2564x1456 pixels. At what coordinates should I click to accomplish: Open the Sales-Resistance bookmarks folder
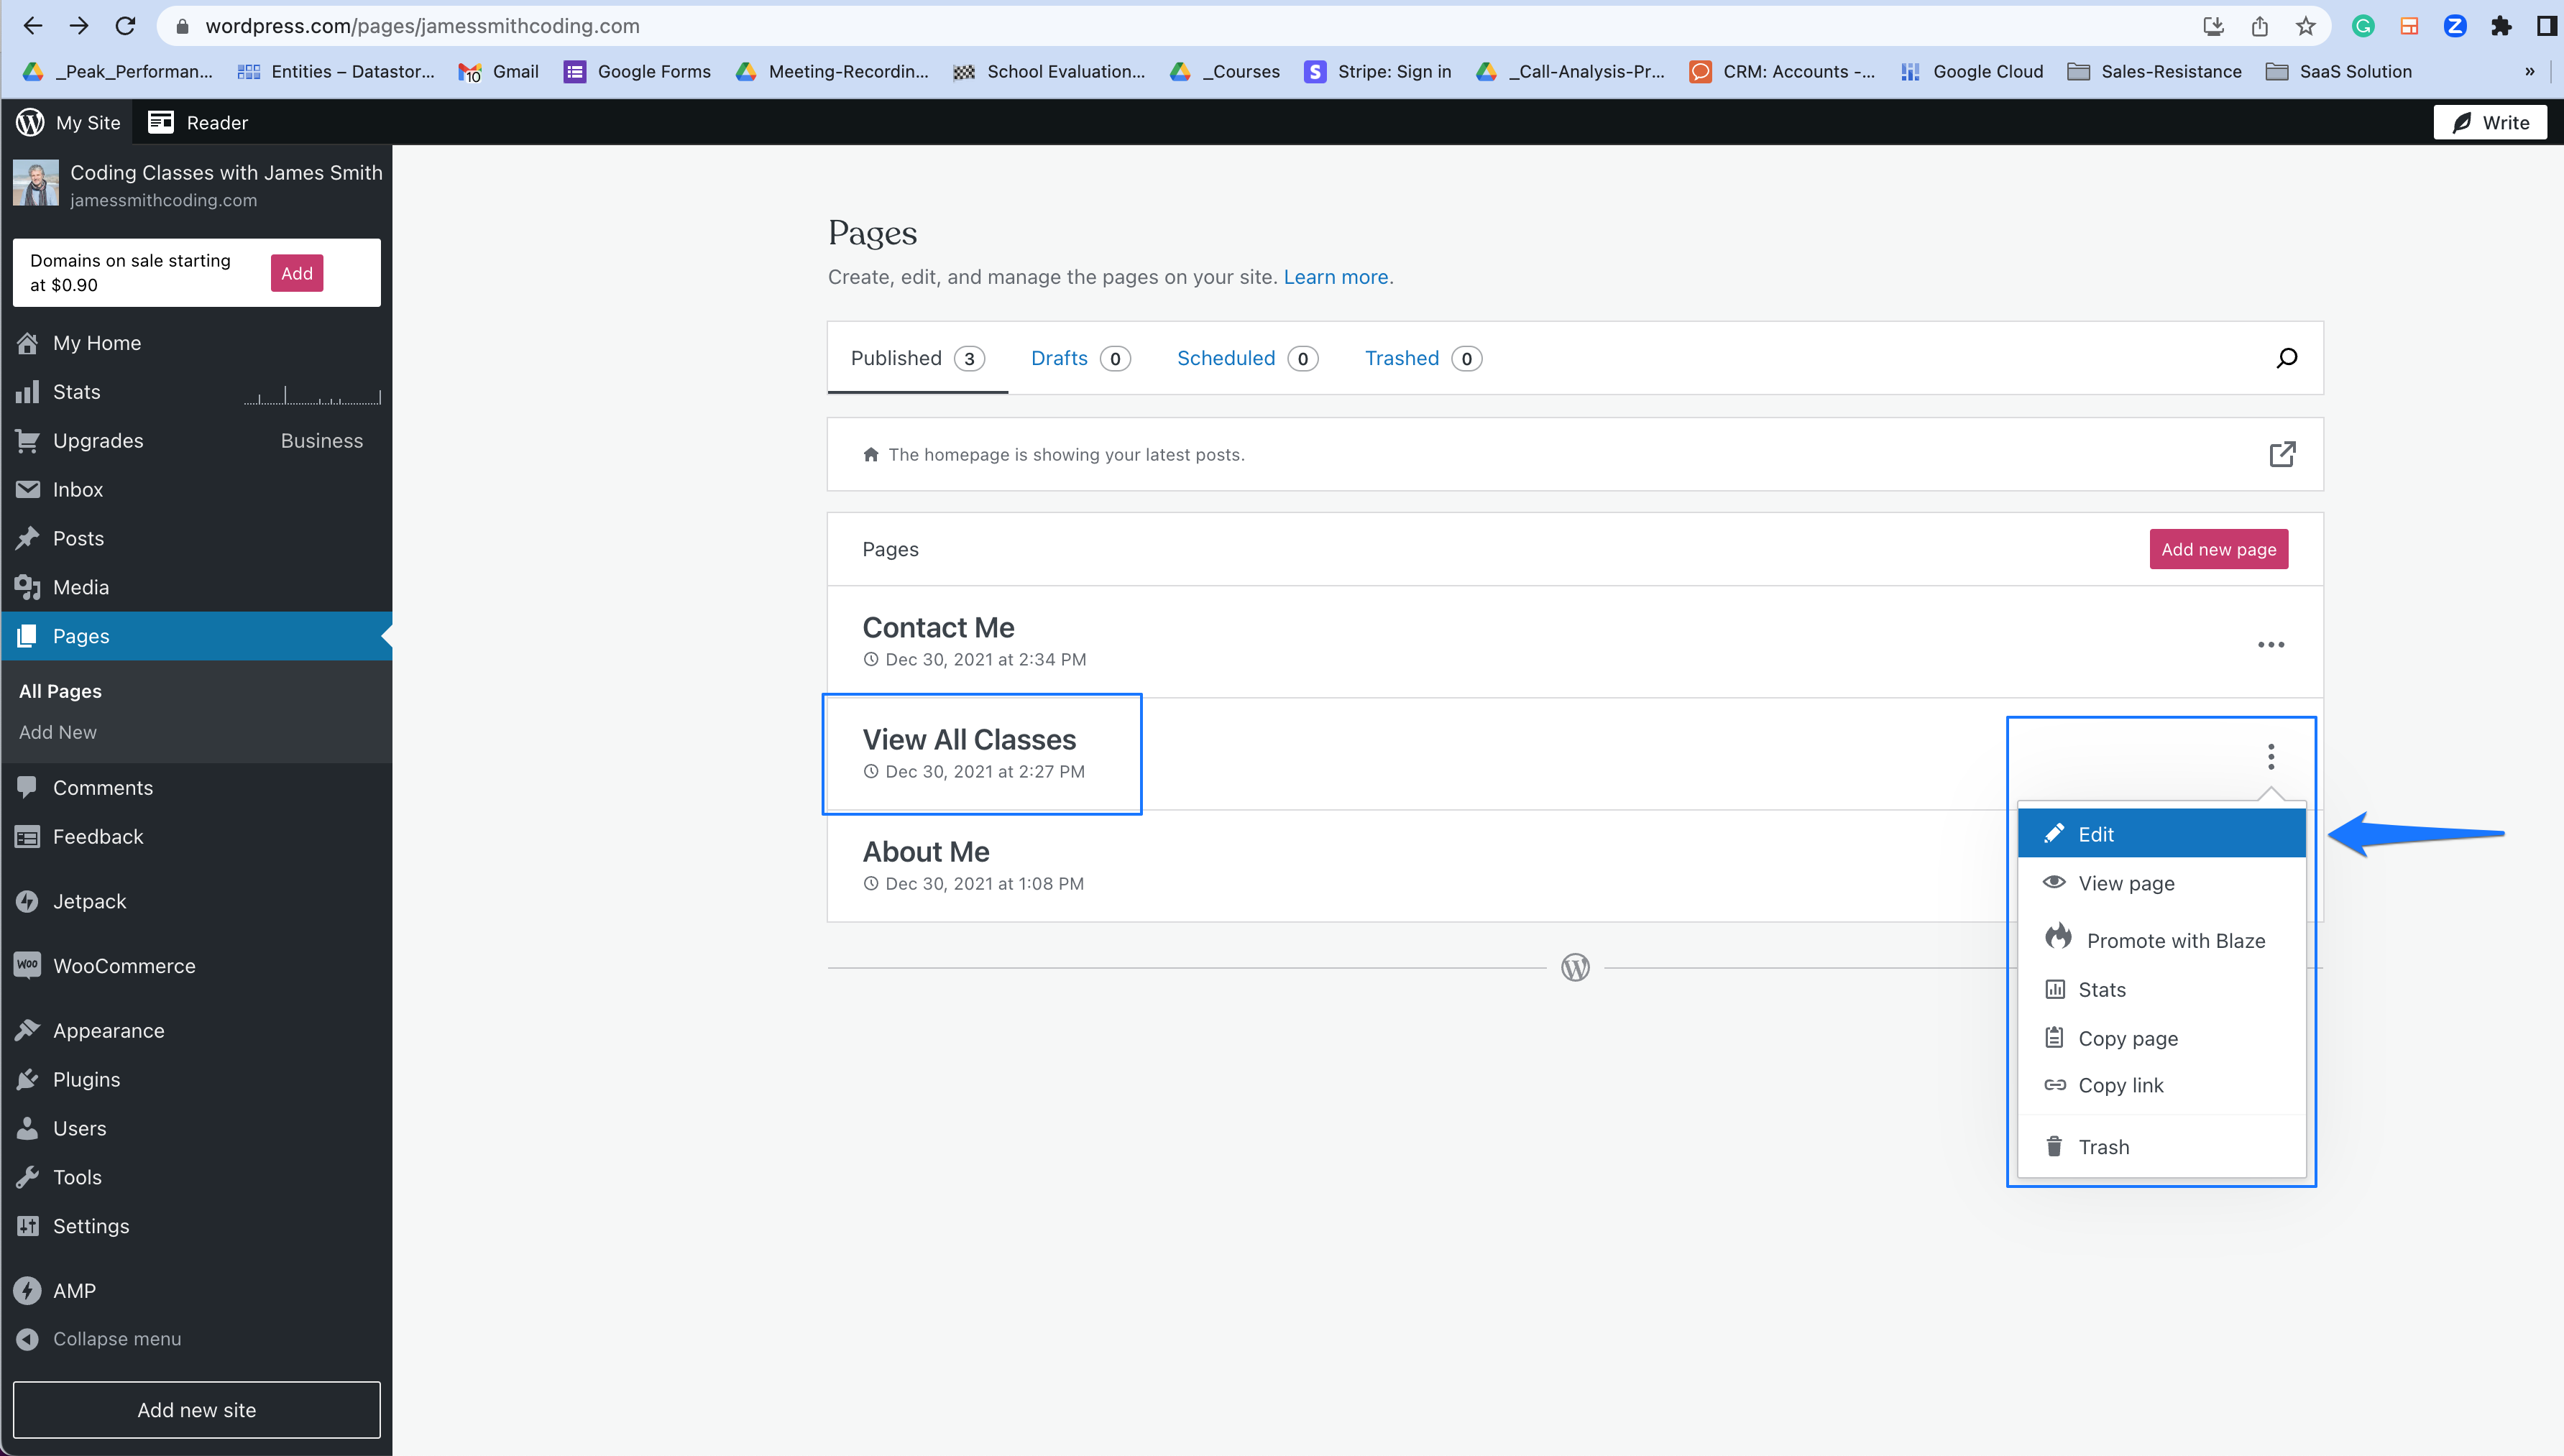click(2154, 71)
